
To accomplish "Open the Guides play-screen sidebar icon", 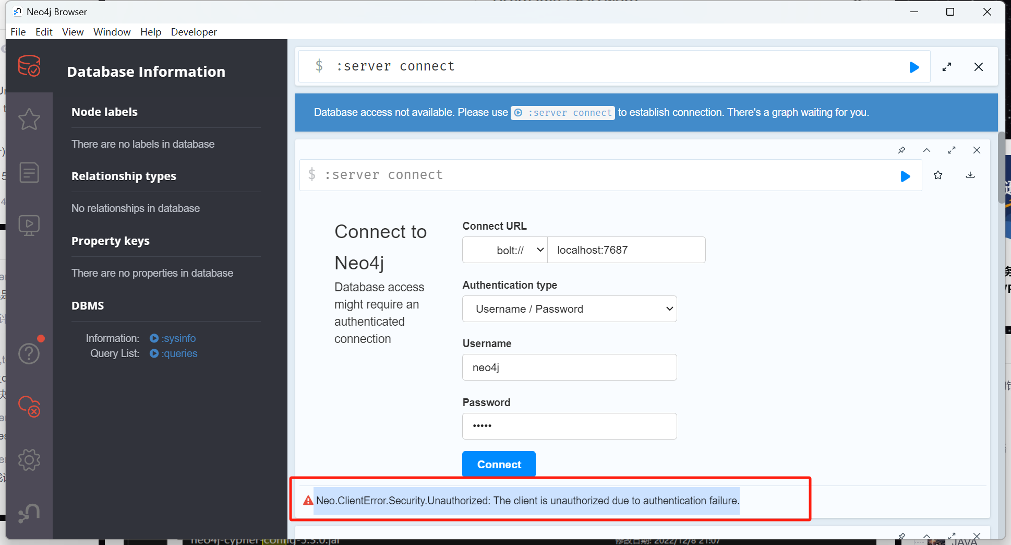I will [29, 226].
